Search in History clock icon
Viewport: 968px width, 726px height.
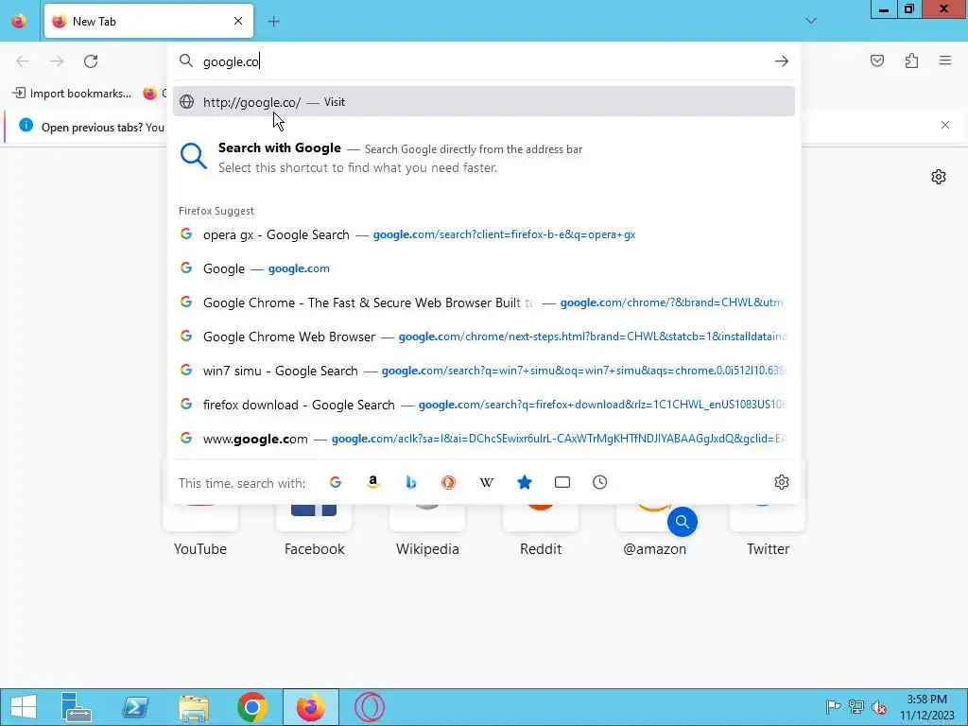[599, 482]
